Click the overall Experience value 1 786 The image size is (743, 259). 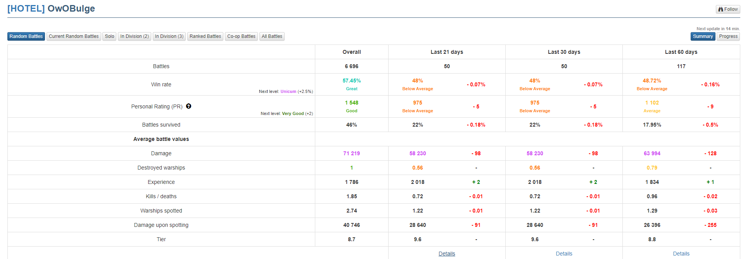click(x=352, y=182)
